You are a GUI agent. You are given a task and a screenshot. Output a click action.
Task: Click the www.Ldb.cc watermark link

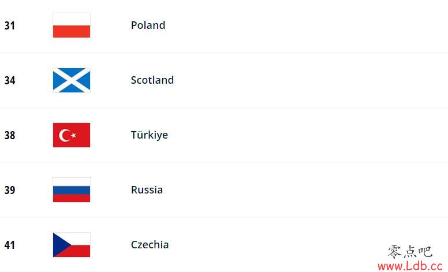coord(410,266)
